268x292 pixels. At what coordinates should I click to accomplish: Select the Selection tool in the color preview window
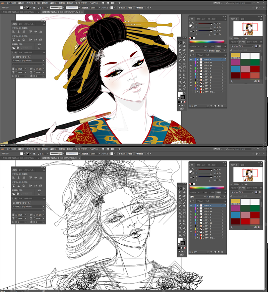[180, 43]
